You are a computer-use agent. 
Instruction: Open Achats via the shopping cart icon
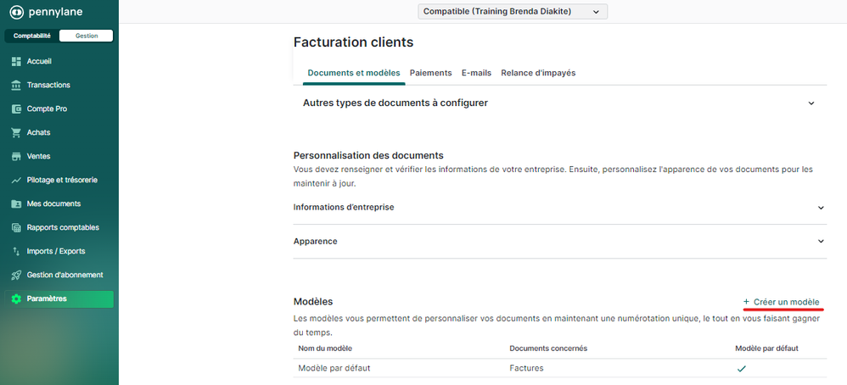pyautogui.click(x=16, y=132)
